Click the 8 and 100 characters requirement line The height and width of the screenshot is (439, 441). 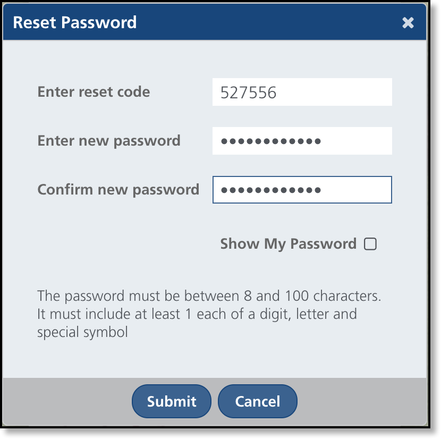(209, 296)
